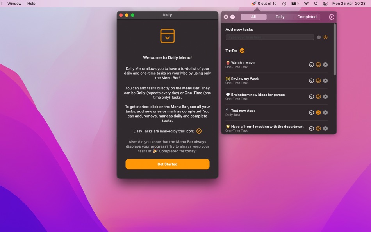Screen dimensions: 371x232
Task: Make the 1-on-1 meeting task daily
Action: tap(318, 128)
